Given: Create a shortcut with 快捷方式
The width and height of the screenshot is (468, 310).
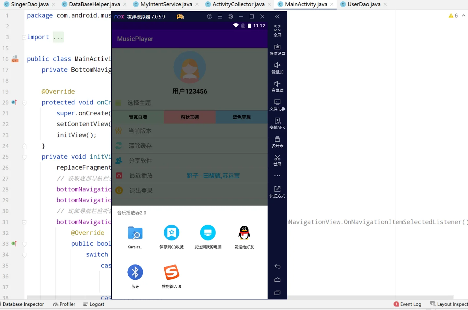Looking at the screenshot, I should pyautogui.click(x=277, y=192).
